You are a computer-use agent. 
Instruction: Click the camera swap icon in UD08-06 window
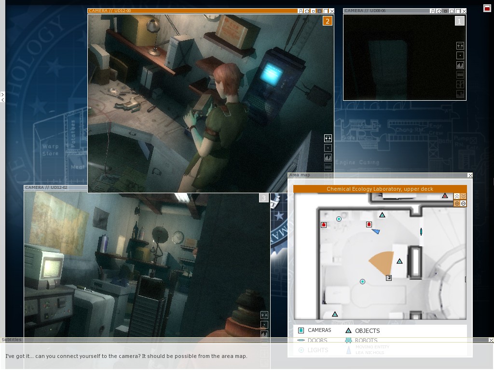[x=460, y=46]
